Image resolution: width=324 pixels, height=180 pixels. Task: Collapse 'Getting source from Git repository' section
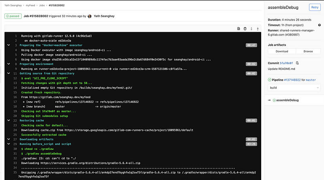click(x=9, y=73)
